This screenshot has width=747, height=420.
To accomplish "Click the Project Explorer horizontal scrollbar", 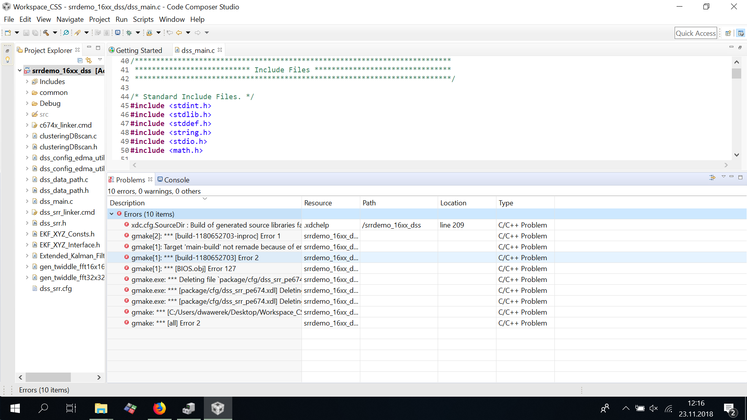I will (48, 377).
